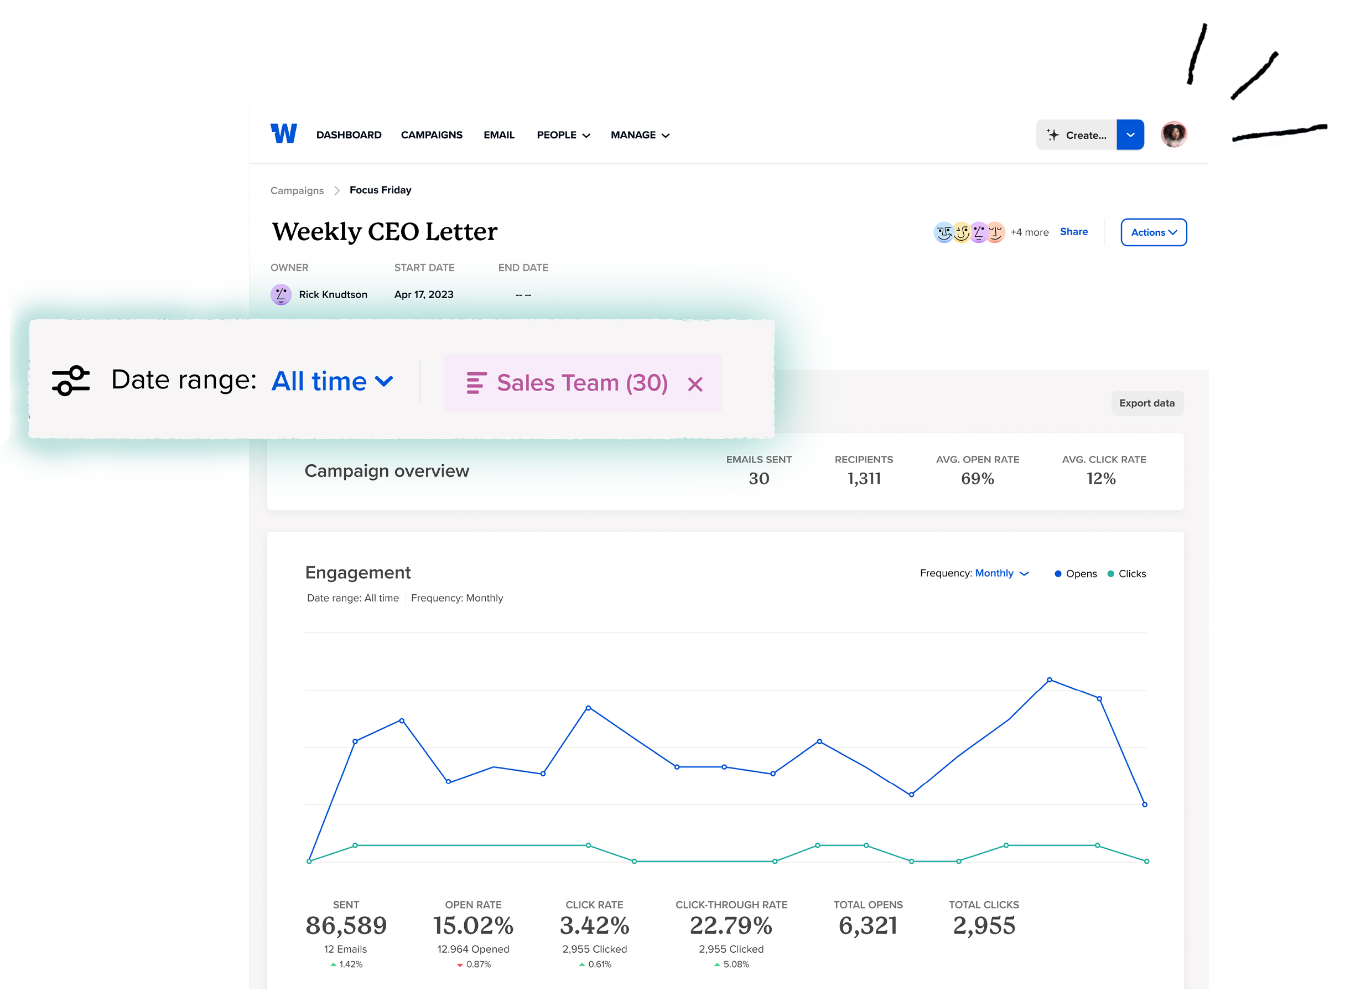Click the start date Apr 17, 2023
The image size is (1345, 1007).
[x=424, y=294]
